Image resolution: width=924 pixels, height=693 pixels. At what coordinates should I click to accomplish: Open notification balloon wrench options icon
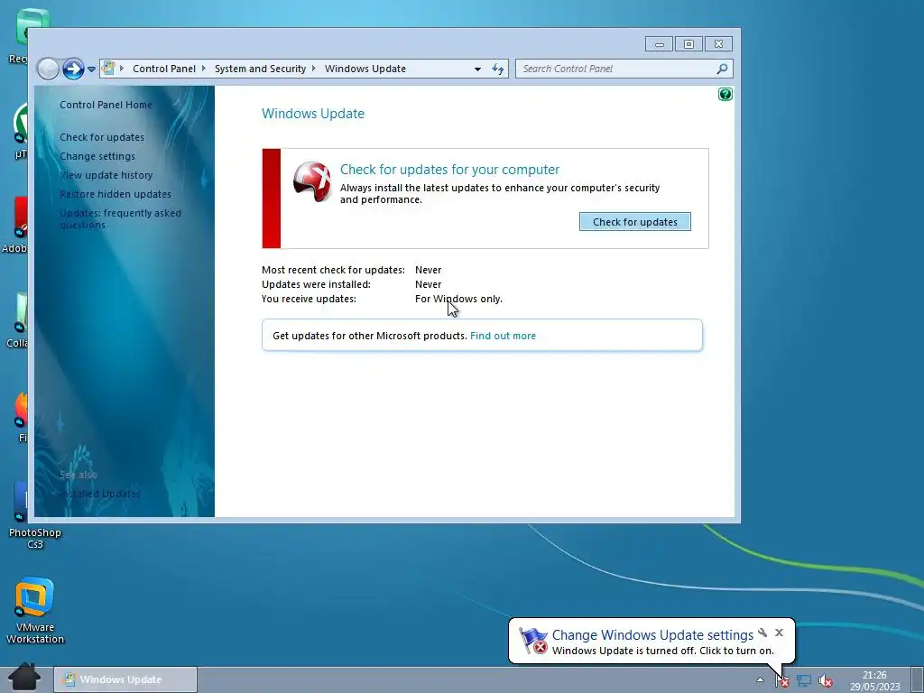tap(762, 633)
